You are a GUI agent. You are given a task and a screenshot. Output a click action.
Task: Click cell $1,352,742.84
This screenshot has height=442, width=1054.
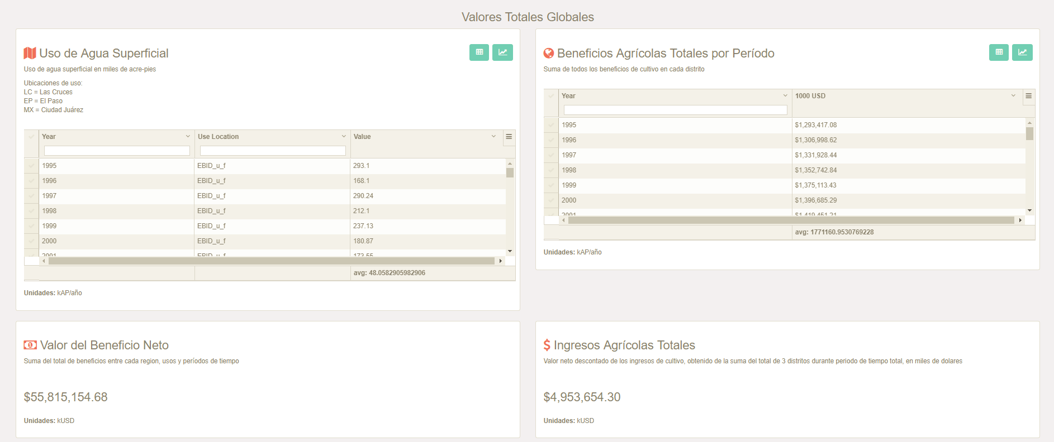[x=909, y=170]
